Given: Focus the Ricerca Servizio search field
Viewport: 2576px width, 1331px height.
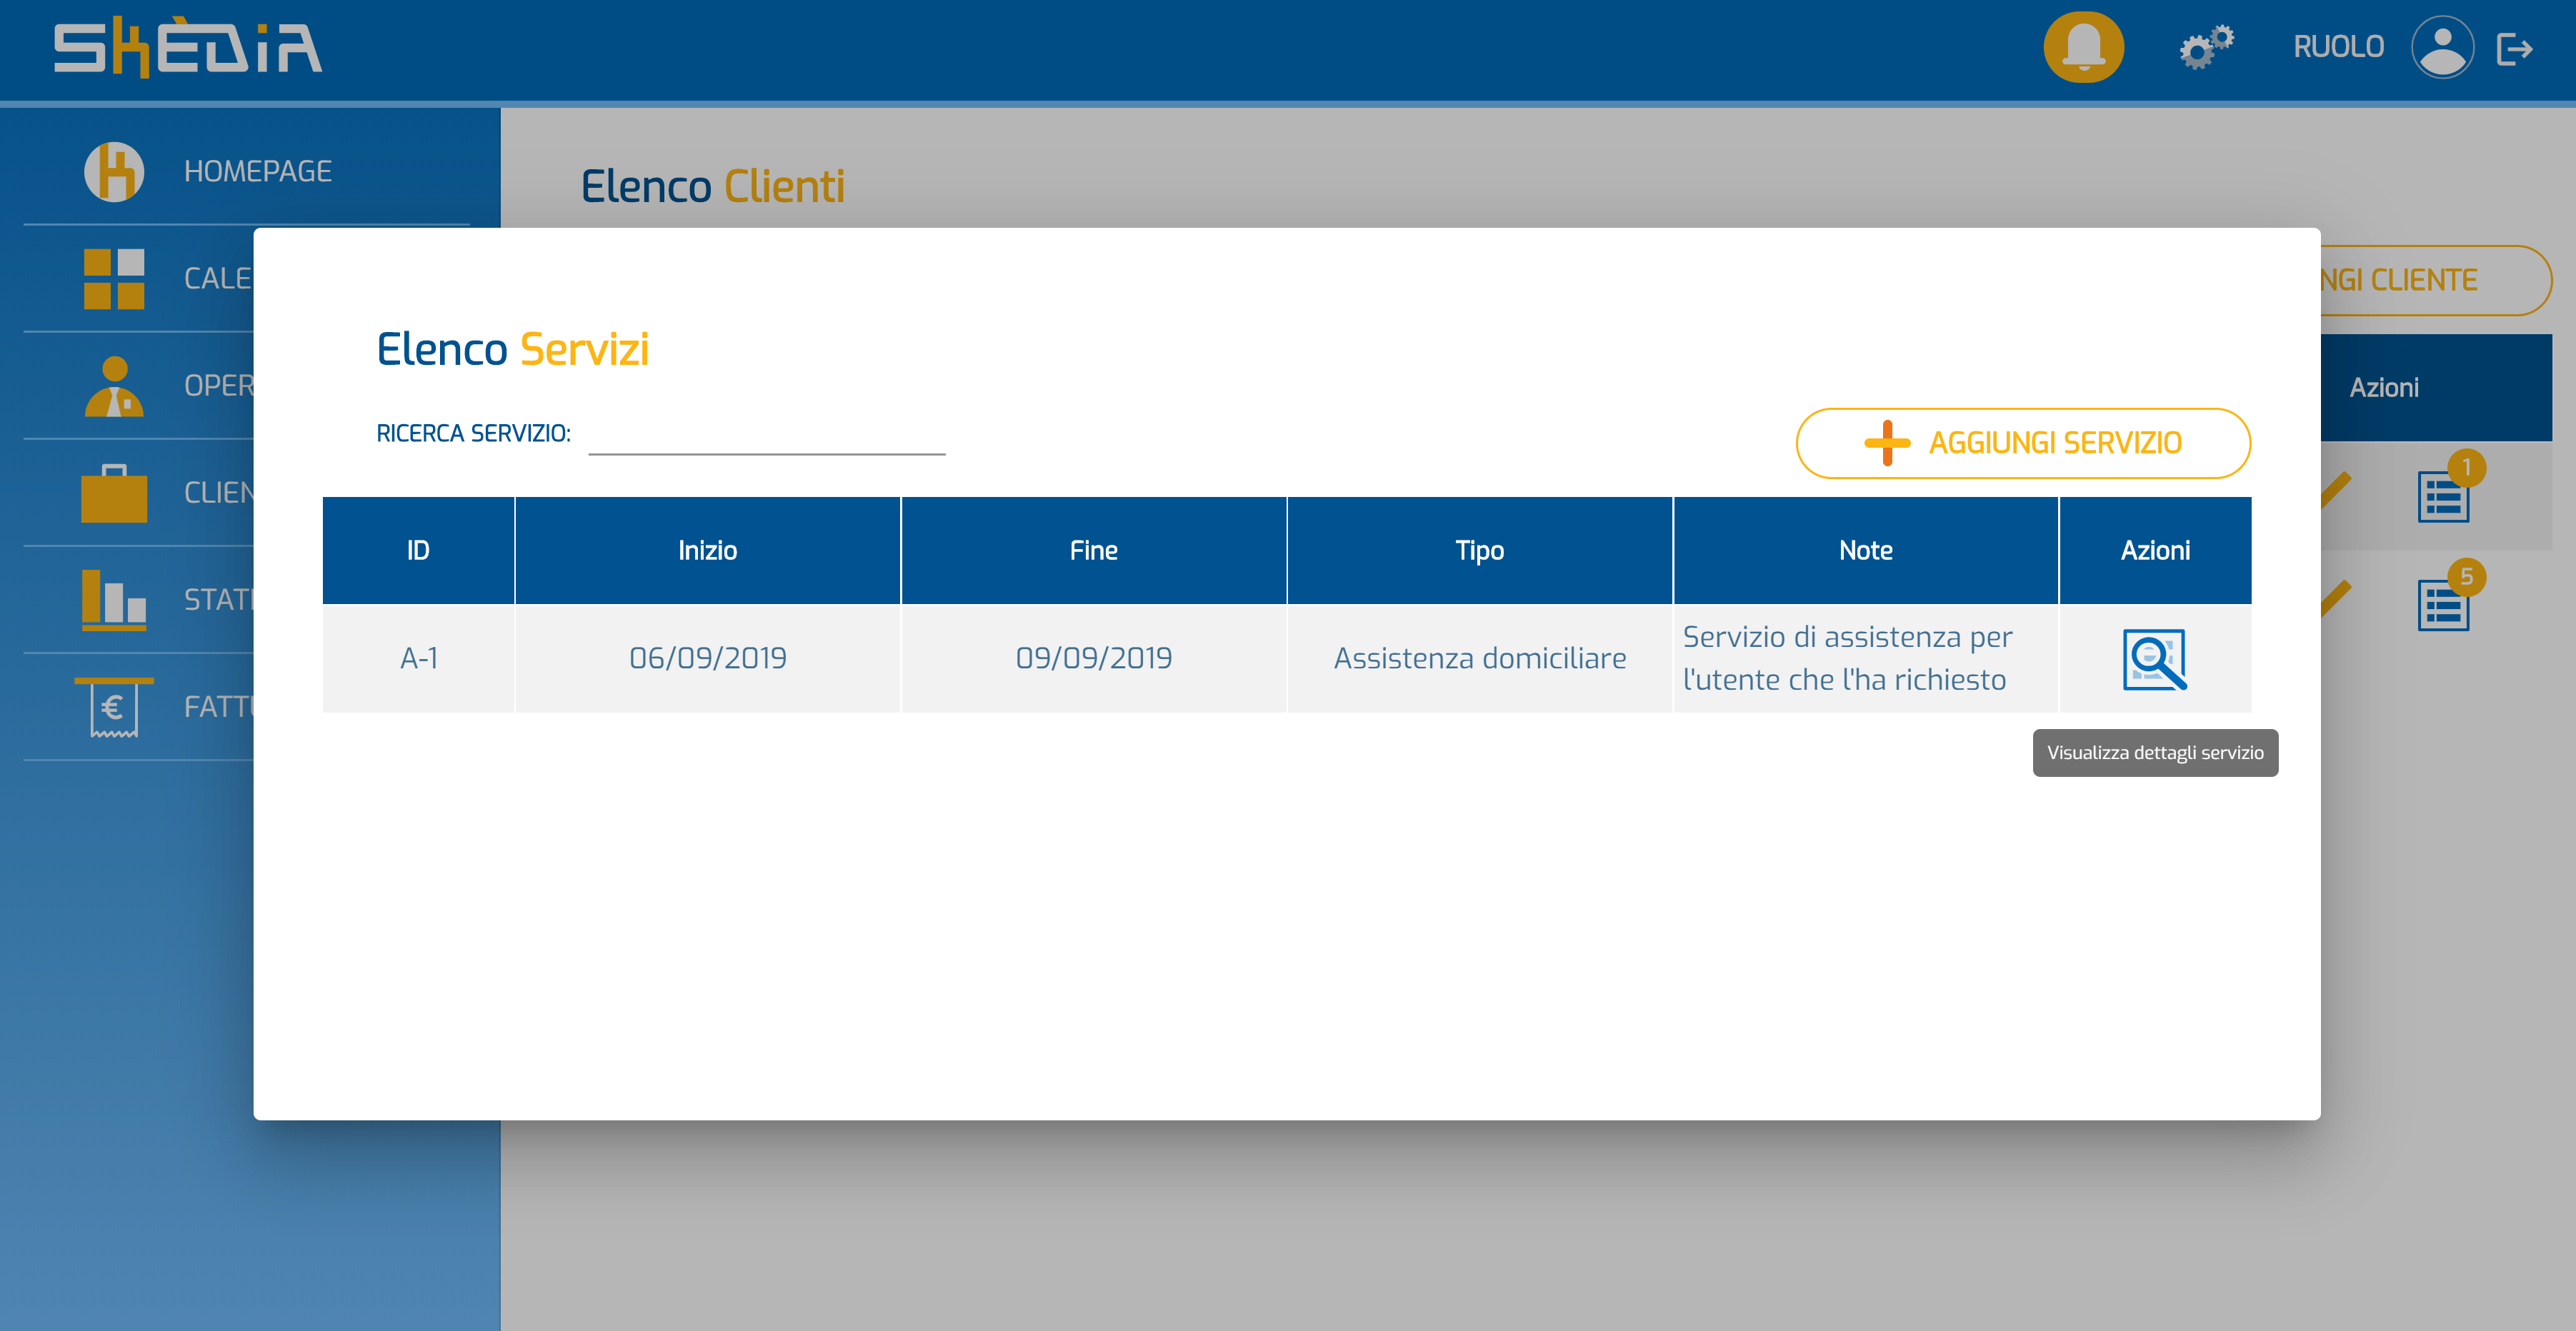Looking at the screenshot, I should click(767, 435).
